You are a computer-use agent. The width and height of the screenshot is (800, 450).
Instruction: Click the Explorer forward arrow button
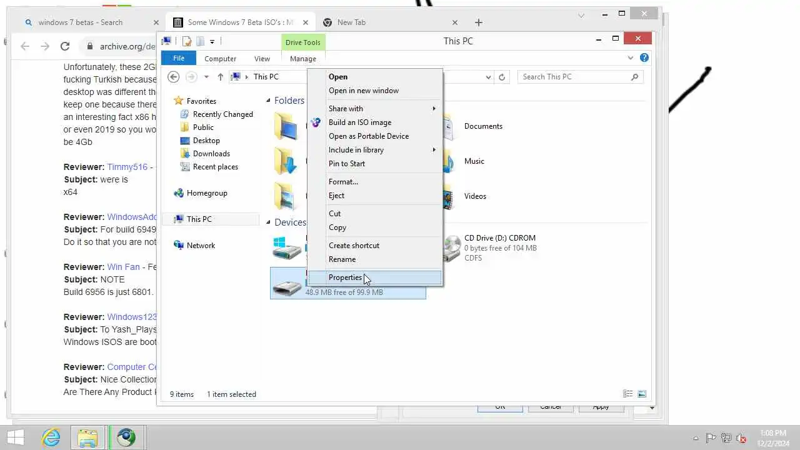tap(191, 77)
